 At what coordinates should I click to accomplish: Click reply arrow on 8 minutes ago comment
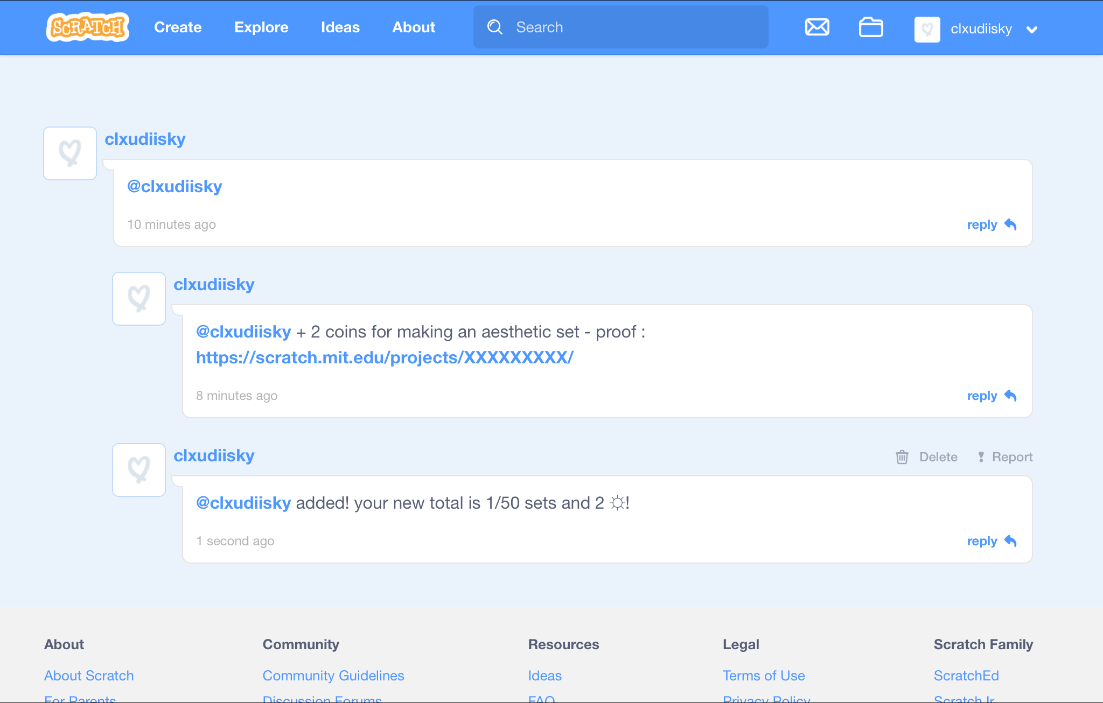click(1010, 396)
